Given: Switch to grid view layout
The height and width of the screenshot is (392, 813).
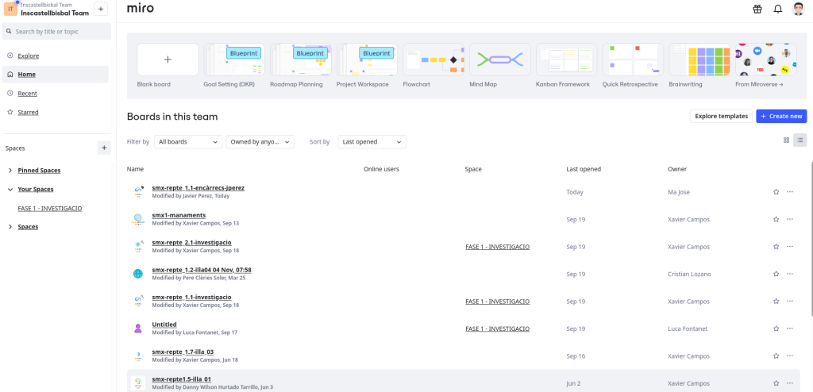Looking at the screenshot, I should click(x=786, y=140).
